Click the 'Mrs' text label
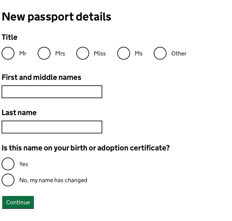The image size is (232, 221). 60,54
